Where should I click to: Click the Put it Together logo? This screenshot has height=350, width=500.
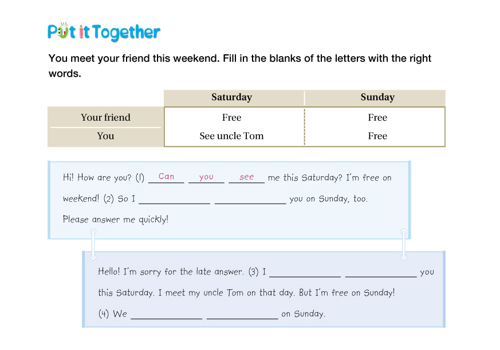tap(104, 31)
